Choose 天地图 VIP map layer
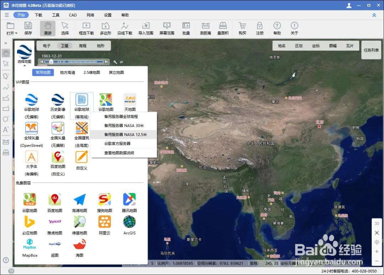Viewport: 384px width, 275px height. click(x=130, y=102)
